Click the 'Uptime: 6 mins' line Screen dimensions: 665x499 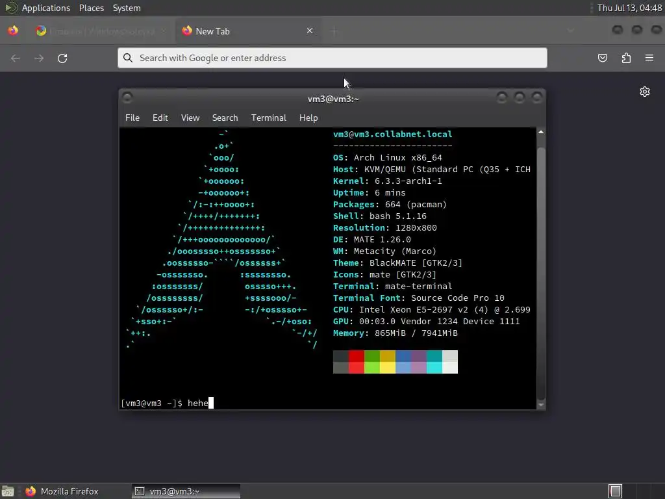[369, 192]
